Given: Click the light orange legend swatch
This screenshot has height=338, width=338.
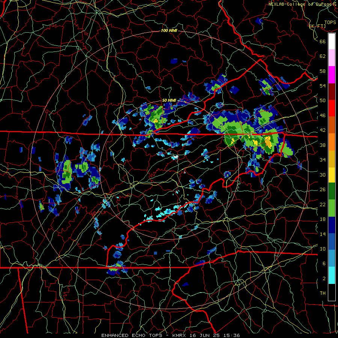Looking at the screenshot, I should point(332,142).
